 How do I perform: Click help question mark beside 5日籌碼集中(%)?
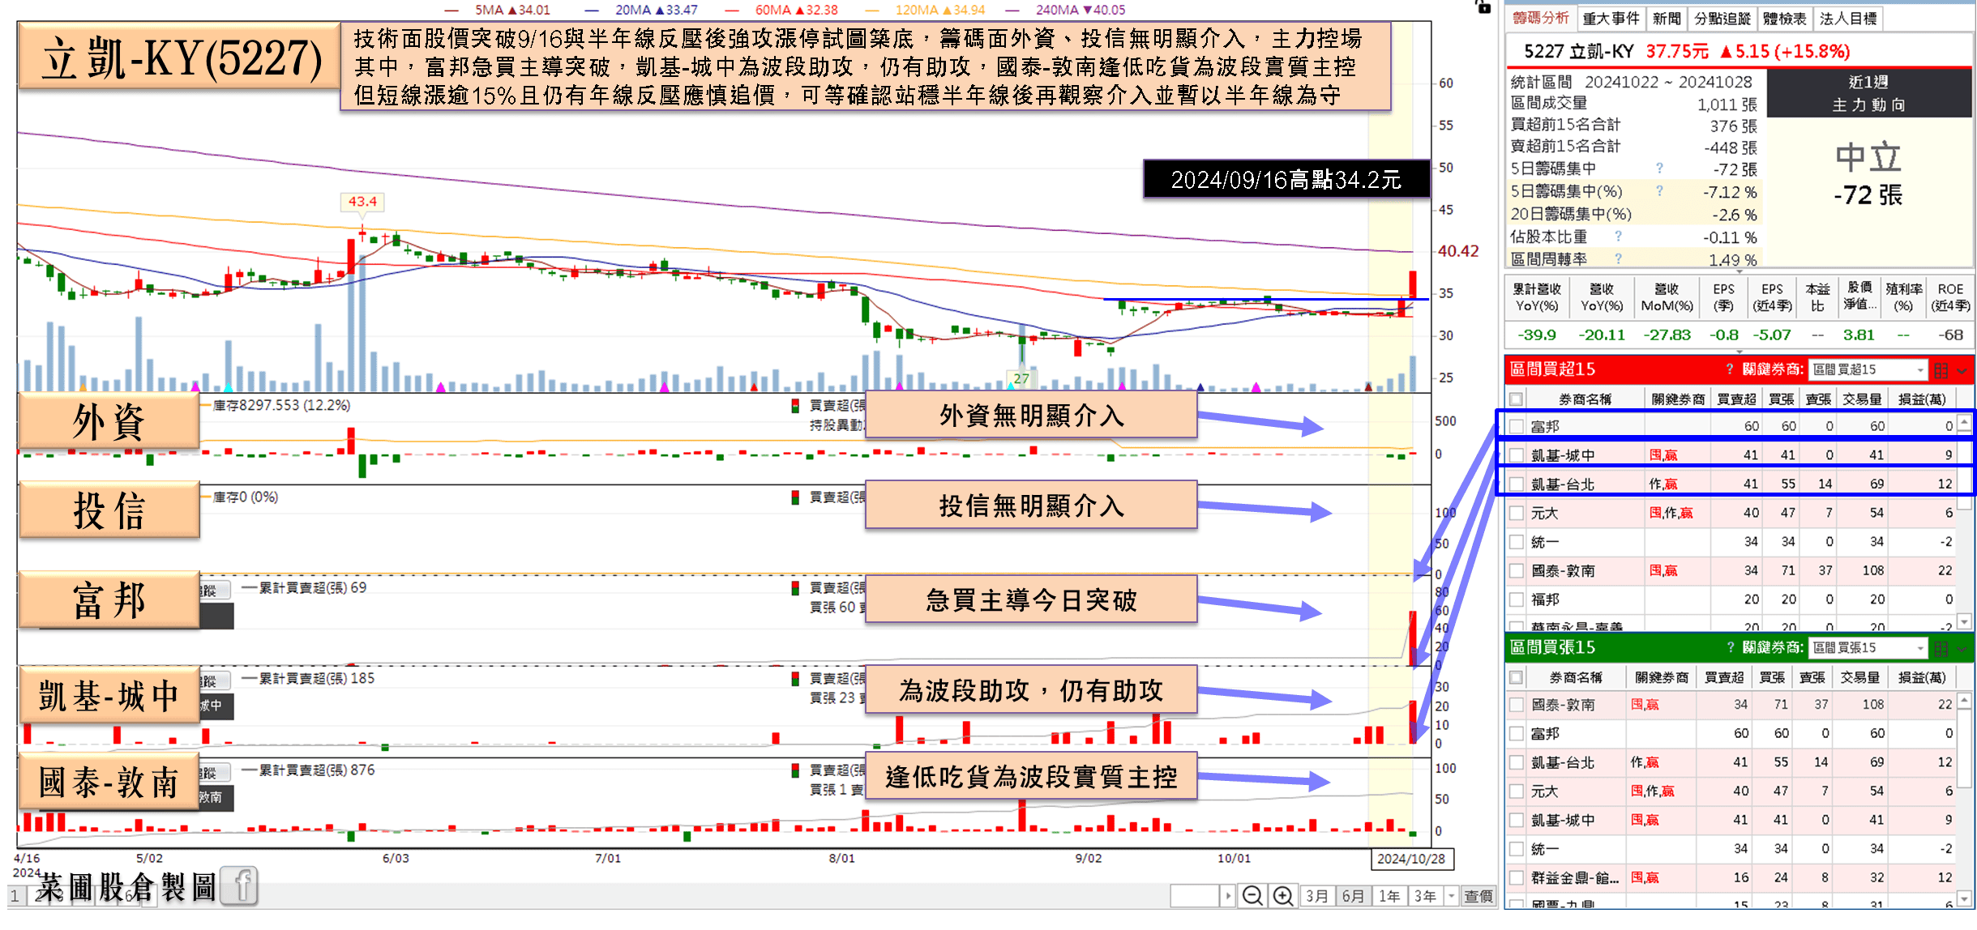(1659, 191)
